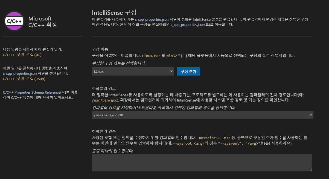The height and width of the screenshot is (179, 329).
Task: Open the Linux configuration name dropdown
Action: point(133,71)
